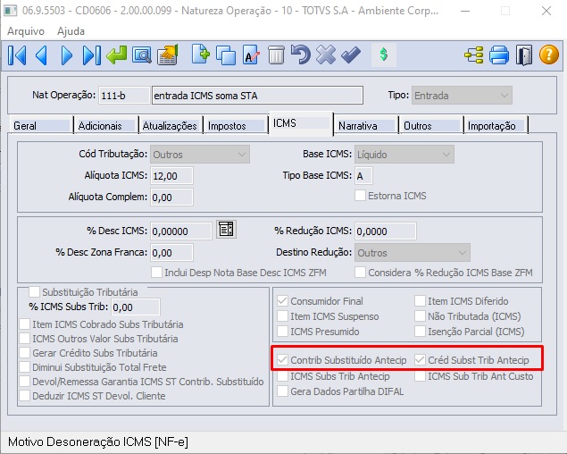The height and width of the screenshot is (454, 567).
Task: Print using the blue printer icon
Action: [499, 55]
